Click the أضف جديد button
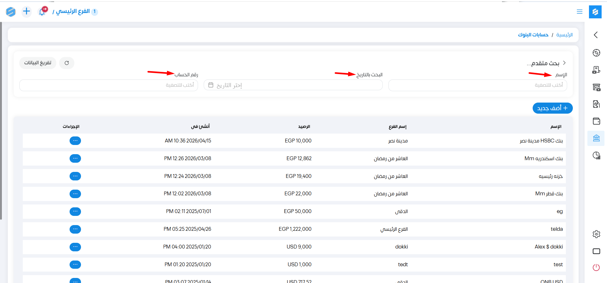Image resolution: width=607 pixels, height=283 pixels. 552,108
